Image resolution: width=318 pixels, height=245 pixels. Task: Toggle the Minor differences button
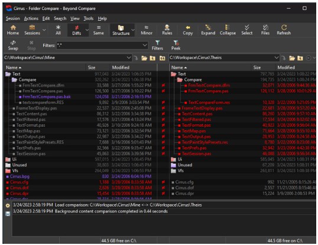(x=147, y=30)
